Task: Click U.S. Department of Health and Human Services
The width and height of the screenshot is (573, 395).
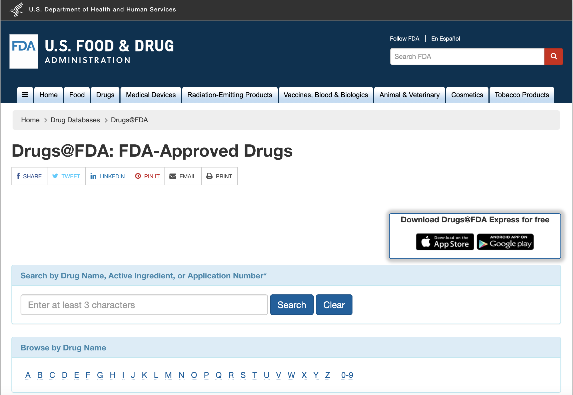Action: point(103,9)
